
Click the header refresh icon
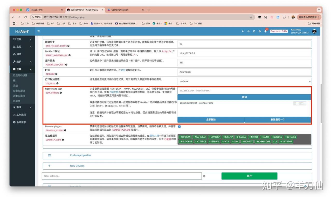click(x=254, y=31)
